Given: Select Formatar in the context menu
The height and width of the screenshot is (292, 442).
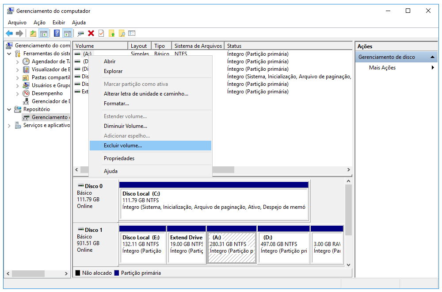Looking at the screenshot, I should [116, 104].
